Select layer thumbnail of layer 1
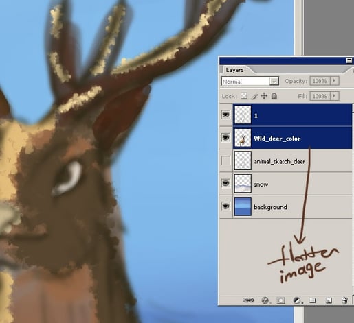The height and width of the screenshot is (323, 354). tap(243, 115)
